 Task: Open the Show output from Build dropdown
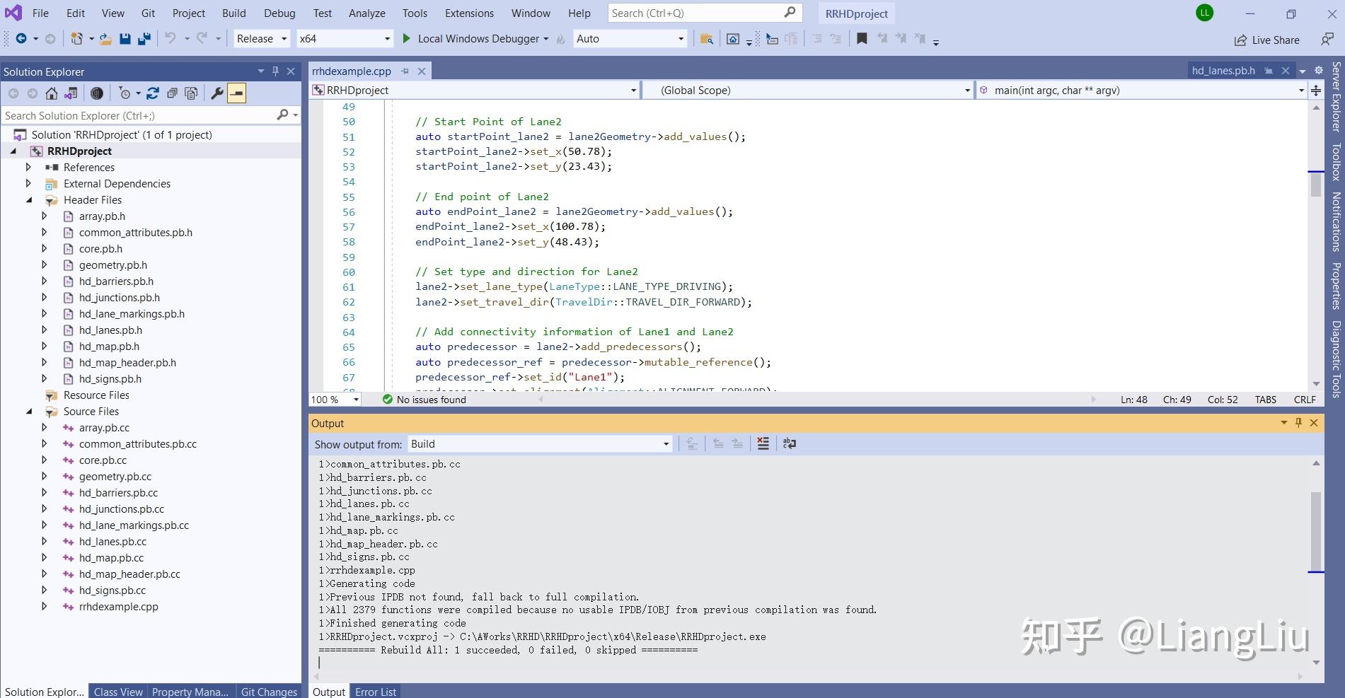pyautogui.click(x=539, y=444)
